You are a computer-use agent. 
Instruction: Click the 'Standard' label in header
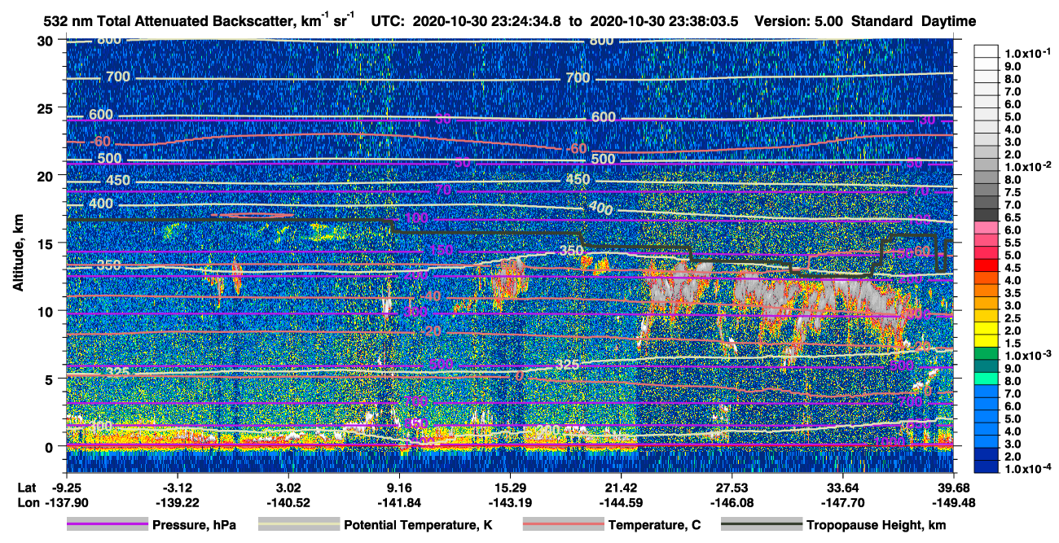882,20
